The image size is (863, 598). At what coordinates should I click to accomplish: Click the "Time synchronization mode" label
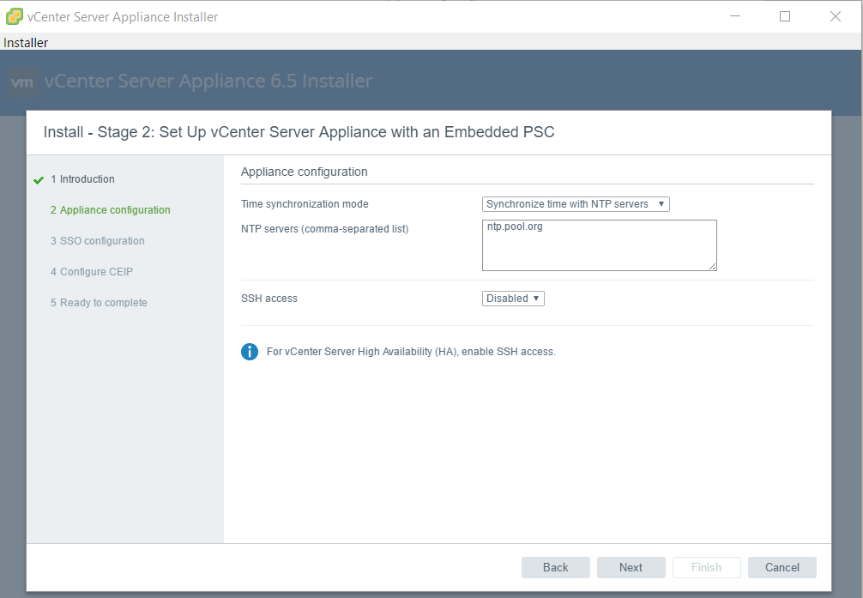pyautogui.click(x=305, y=203)
